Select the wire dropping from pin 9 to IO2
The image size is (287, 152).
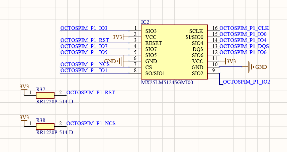219,79
